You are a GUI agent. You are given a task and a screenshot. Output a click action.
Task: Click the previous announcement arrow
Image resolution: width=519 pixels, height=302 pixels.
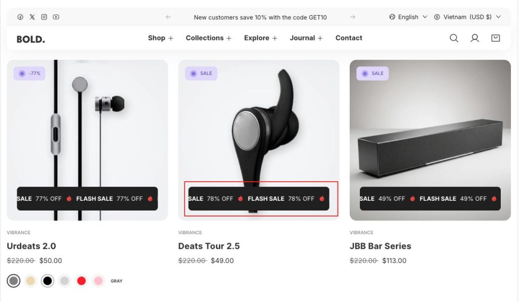pyautogui.click(x=168, y=17)
